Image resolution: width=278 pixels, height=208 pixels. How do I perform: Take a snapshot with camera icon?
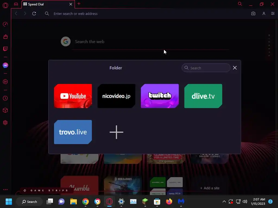pos(253,14)
